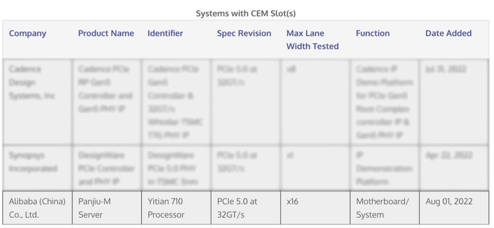Image resolution: width=494 pixels, height=228 pixels.
Task: Click the Function column header
Action: (372, 33)
